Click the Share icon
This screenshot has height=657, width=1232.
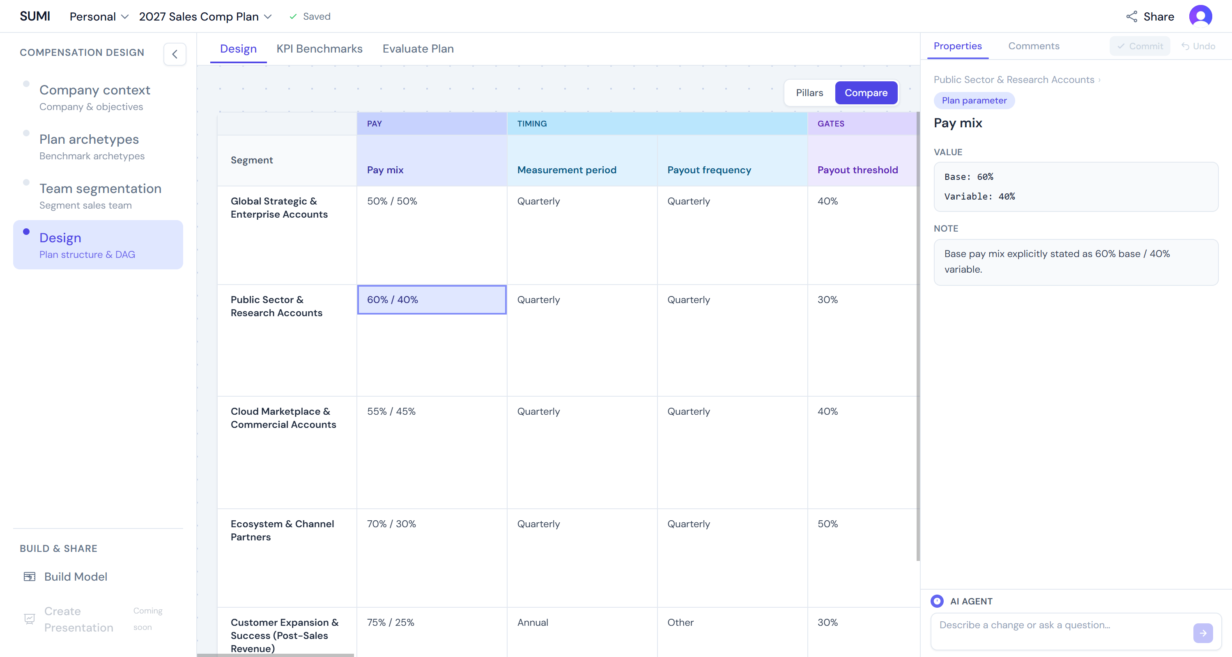tap(1131, 17)
